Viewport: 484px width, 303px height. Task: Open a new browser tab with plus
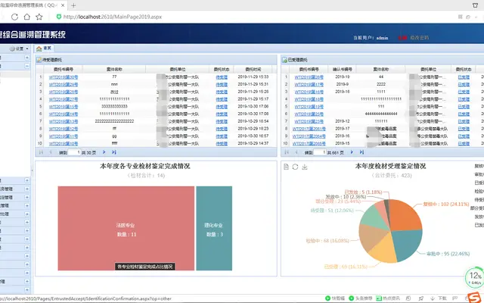[x=73, y=5]
